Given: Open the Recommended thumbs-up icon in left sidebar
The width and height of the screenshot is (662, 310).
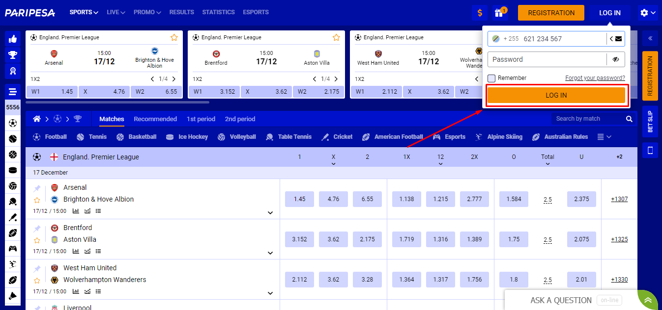Looking at the screenshot, I should pos(13,38).
